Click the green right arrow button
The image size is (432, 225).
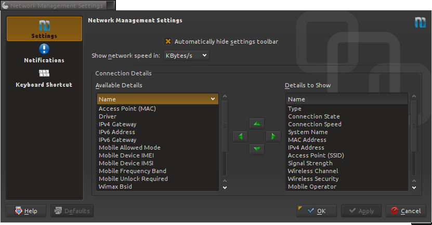(x=273, y=136)
